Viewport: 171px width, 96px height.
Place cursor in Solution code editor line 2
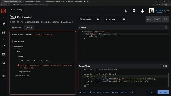click(x=126, y=34)
